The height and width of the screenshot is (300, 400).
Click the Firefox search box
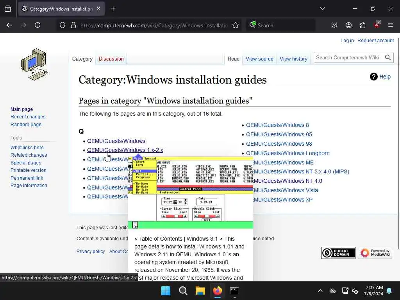(280, 25)
